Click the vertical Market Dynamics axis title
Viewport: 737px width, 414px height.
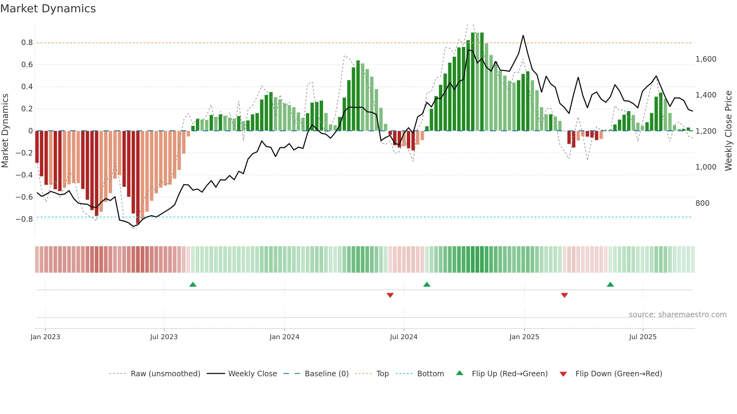click(x=5, y=131)
